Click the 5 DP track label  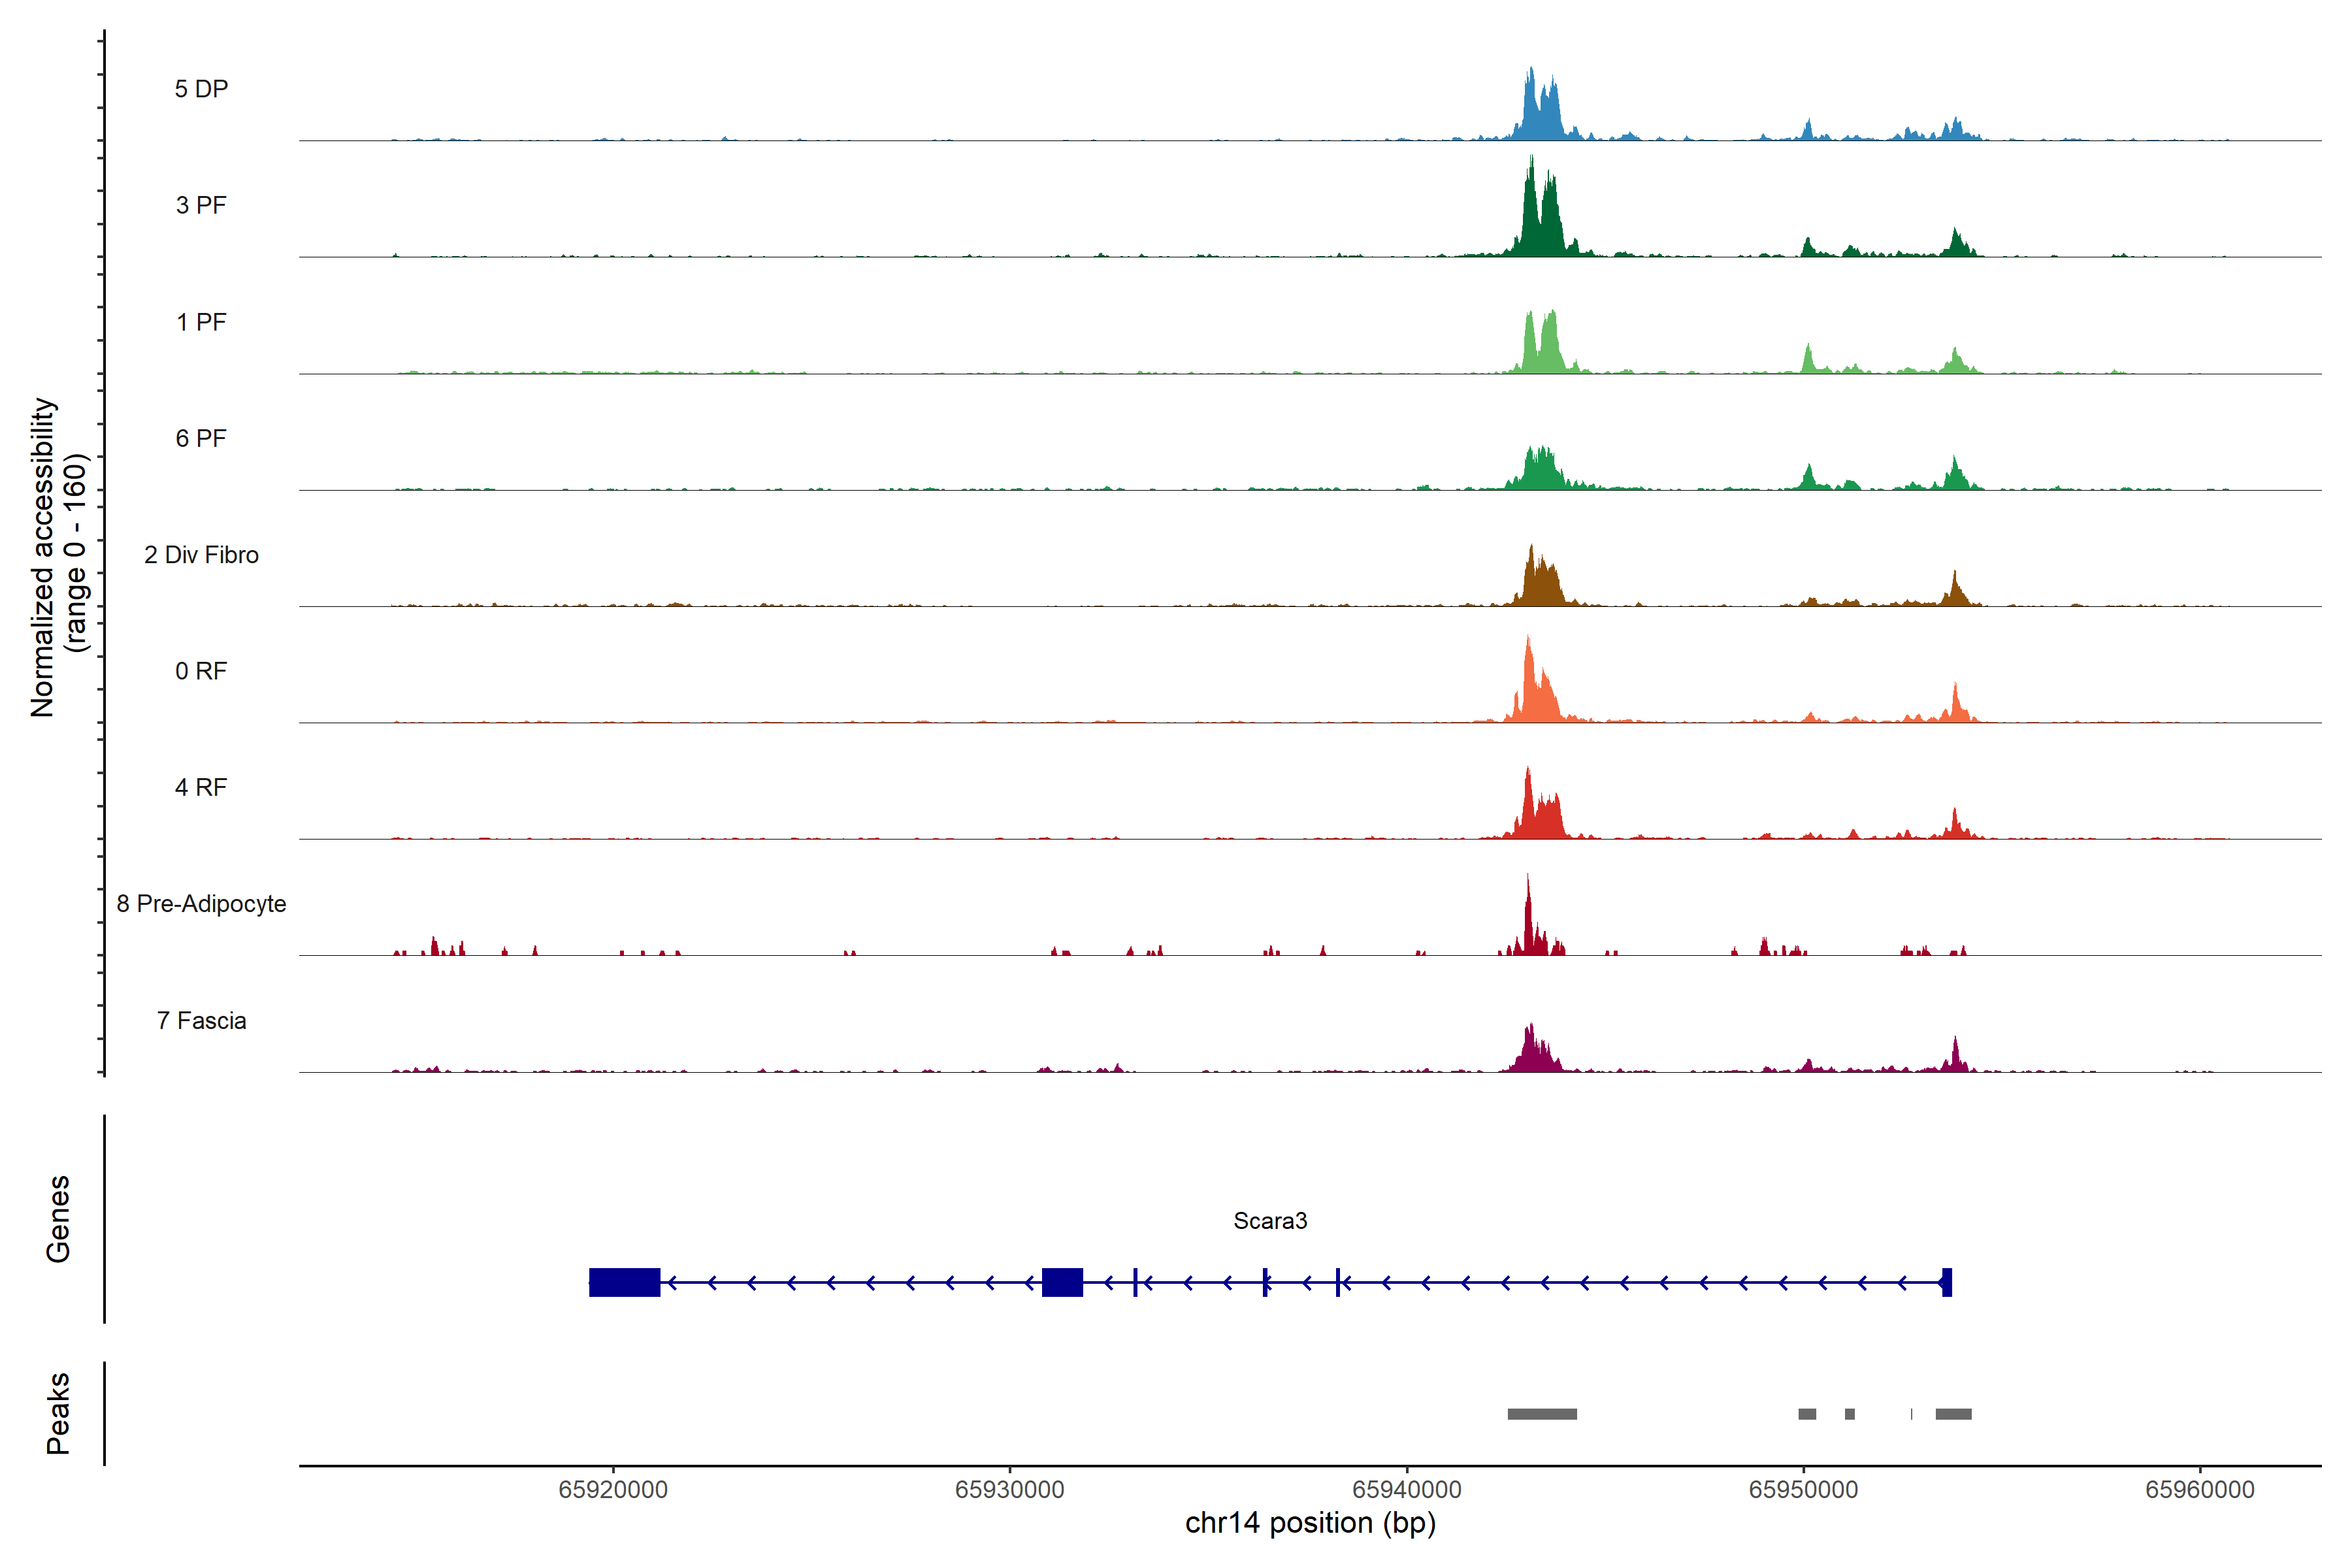(201, 89)
